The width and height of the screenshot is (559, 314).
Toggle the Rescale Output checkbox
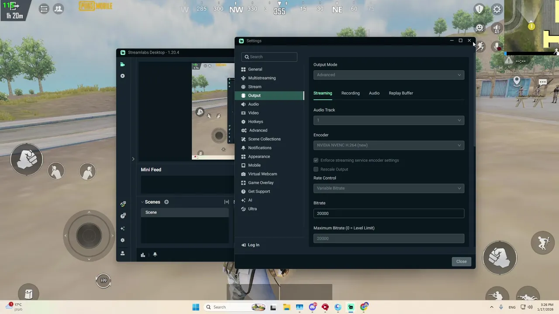316,169
